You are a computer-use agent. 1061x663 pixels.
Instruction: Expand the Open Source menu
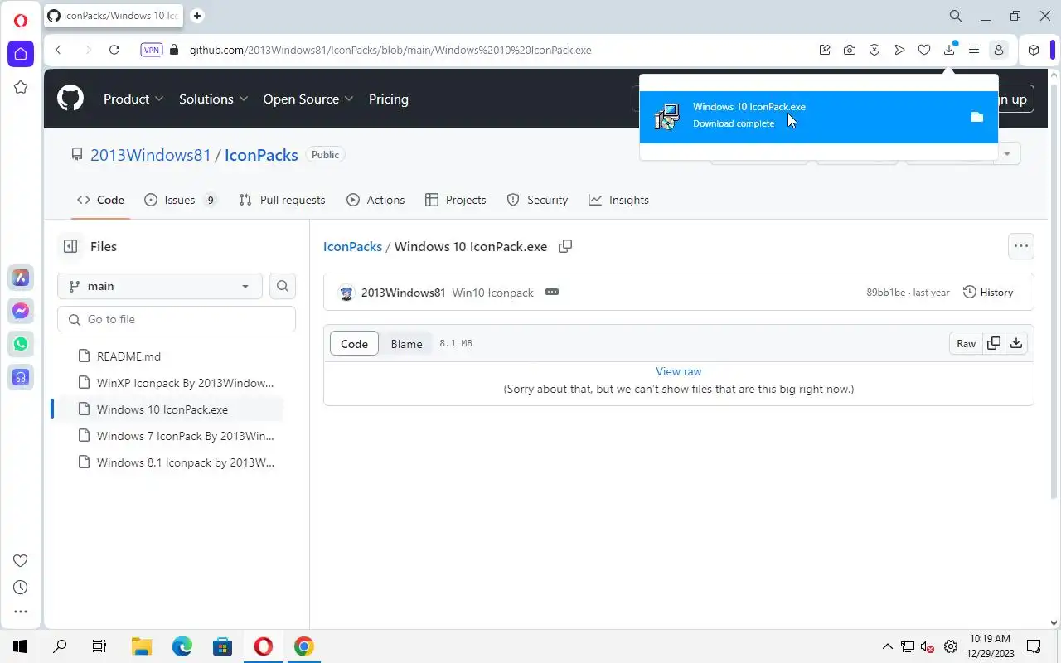pyautogui.click(x=308, y=99)
